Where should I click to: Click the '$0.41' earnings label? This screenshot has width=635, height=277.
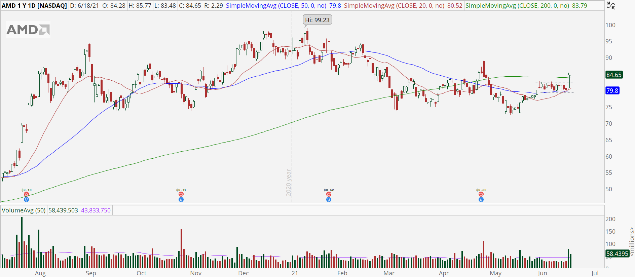click(181, 190)
